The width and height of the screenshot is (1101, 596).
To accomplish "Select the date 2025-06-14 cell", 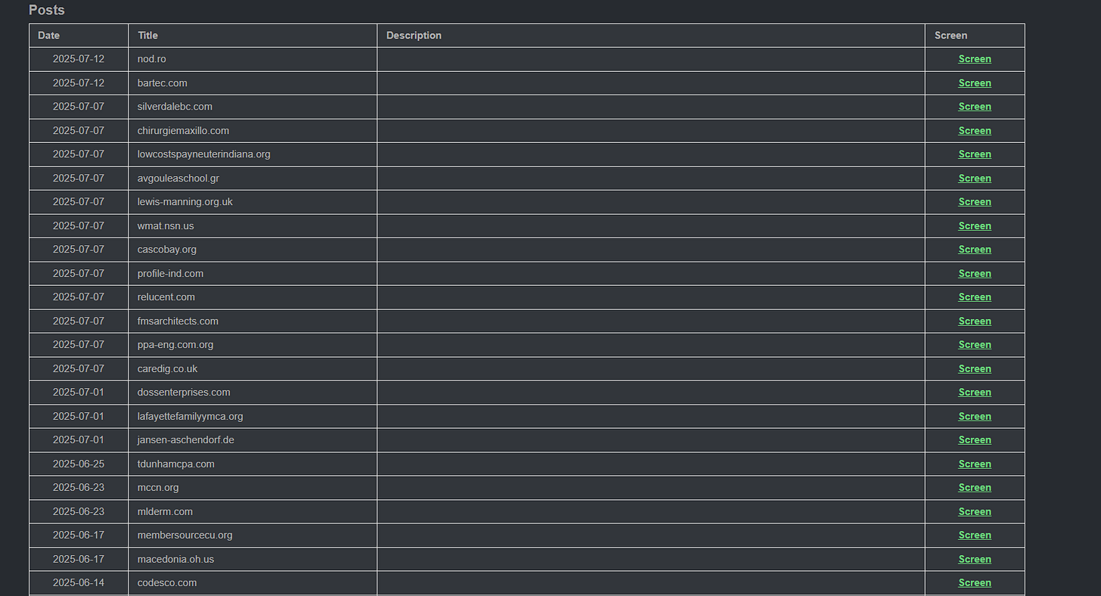I will 79,583.
